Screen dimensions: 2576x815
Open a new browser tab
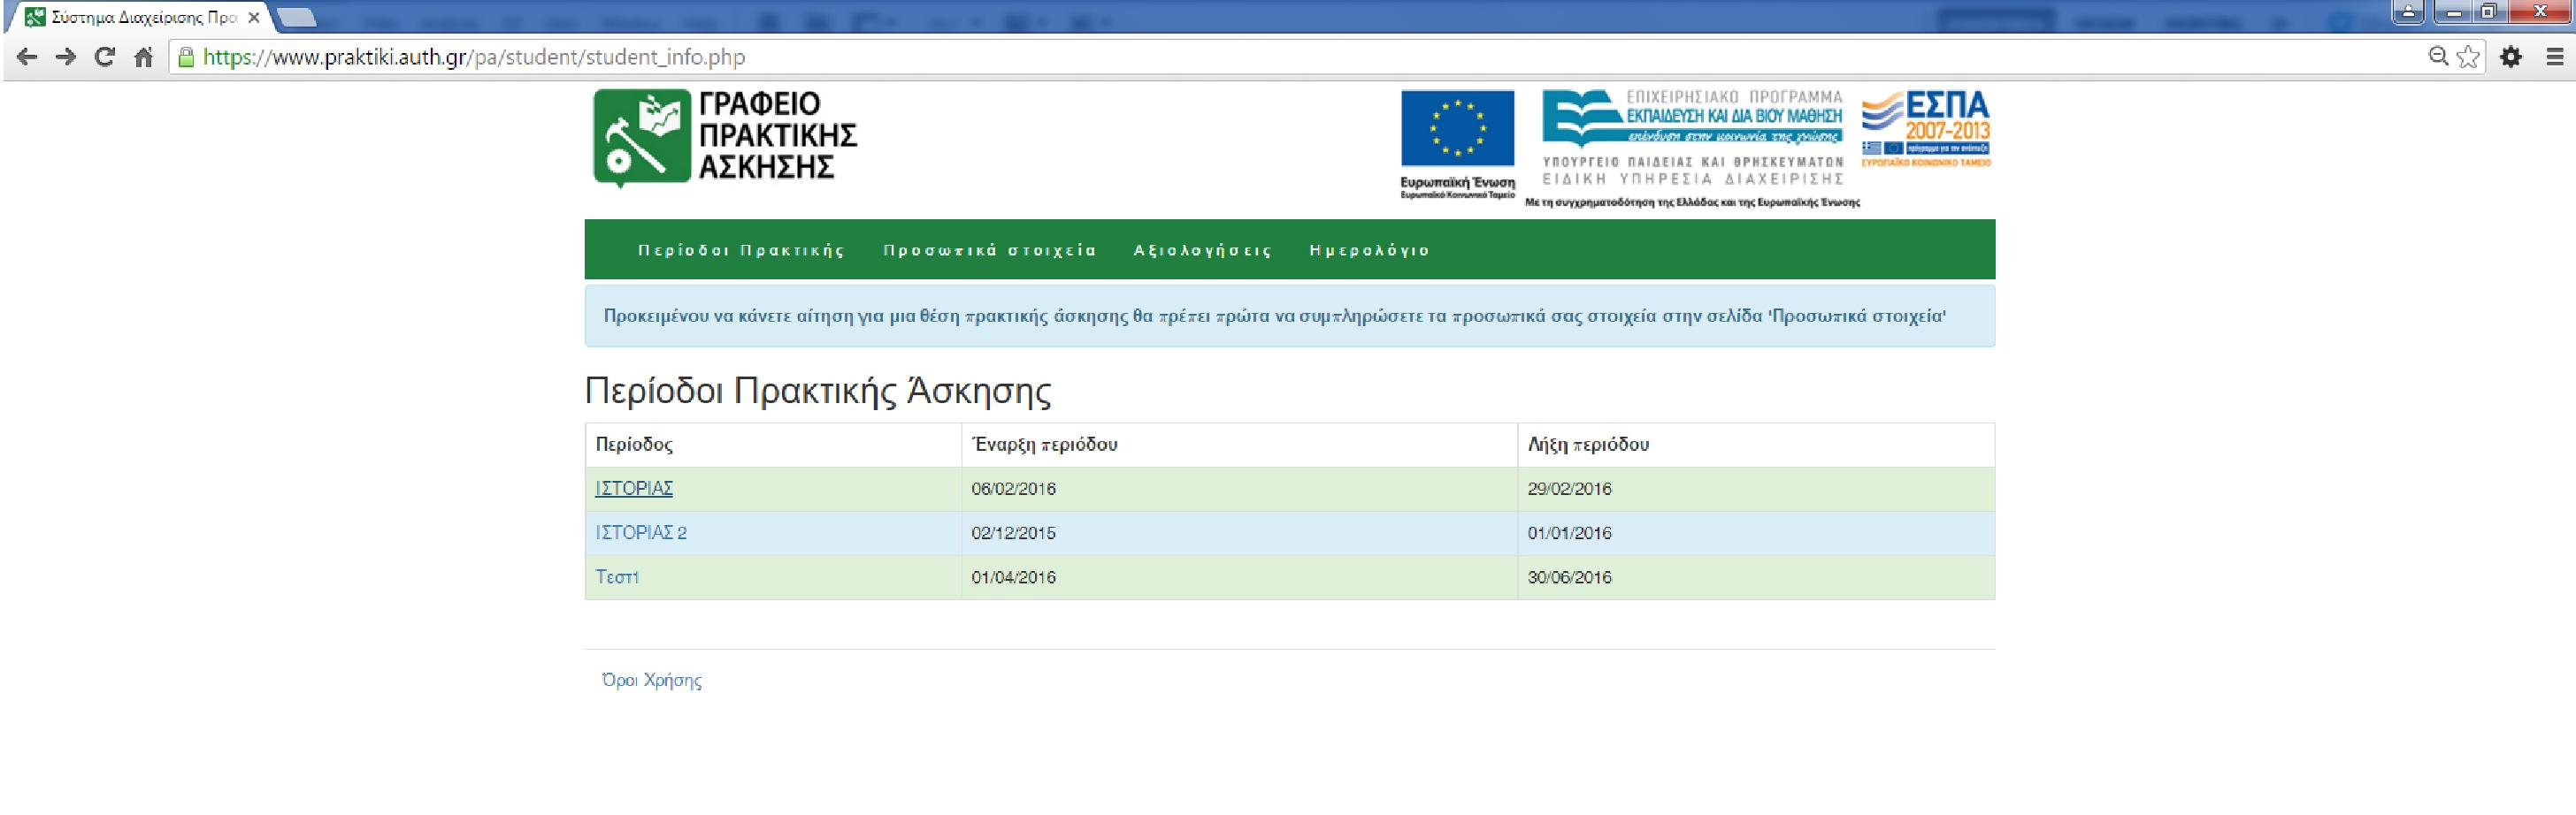click(296, 18)
